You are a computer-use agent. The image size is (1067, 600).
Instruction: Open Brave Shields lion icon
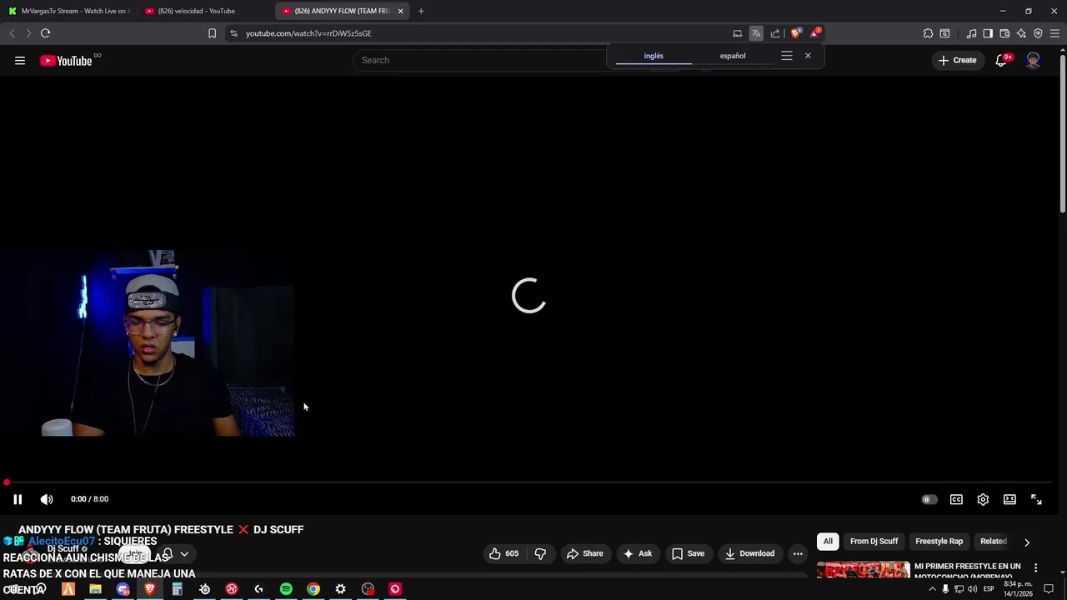(795, 33)
